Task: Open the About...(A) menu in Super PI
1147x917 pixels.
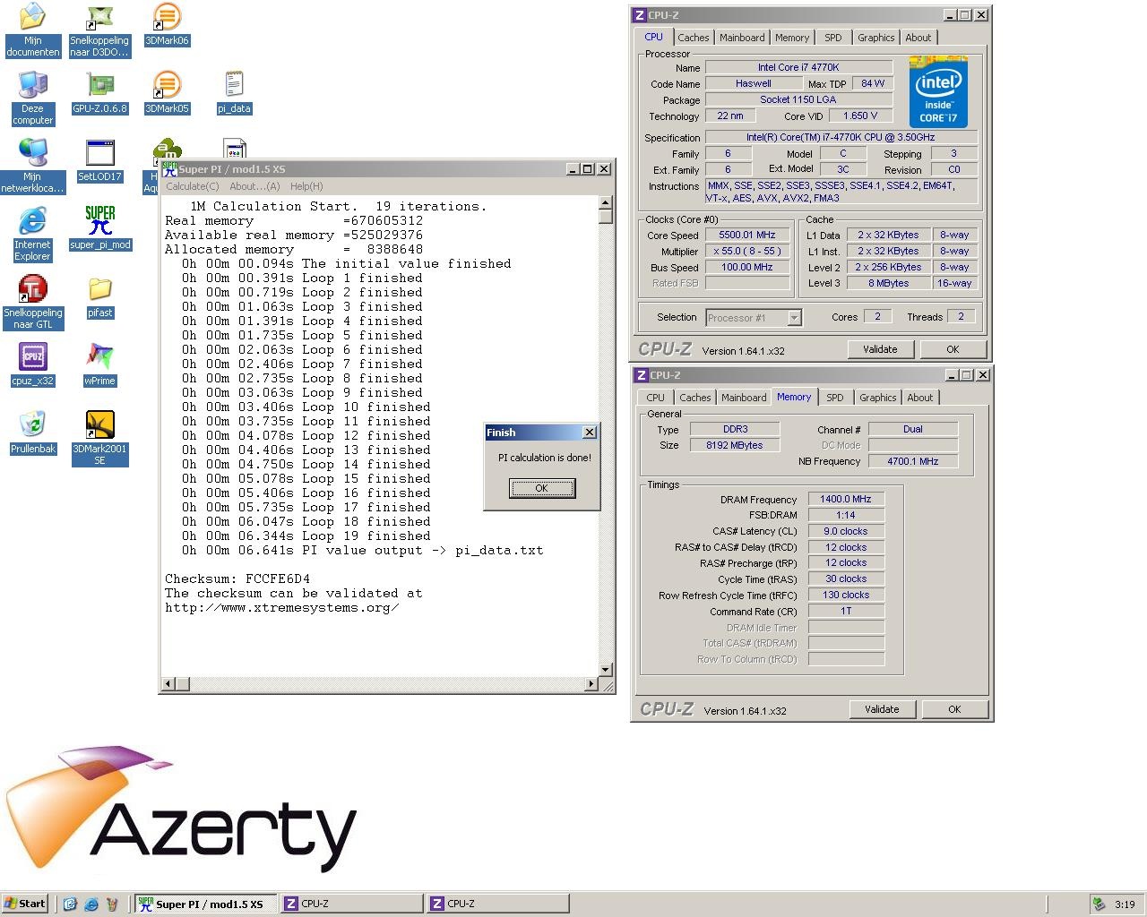Action: [254, 186]
